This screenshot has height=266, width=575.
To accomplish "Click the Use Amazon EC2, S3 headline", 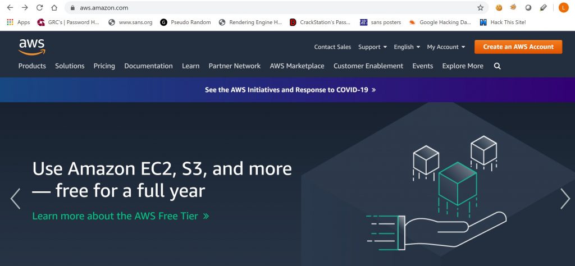I will click(162, 180).
